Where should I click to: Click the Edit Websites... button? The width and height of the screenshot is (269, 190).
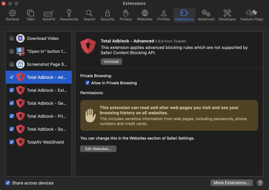pos(98,149)
